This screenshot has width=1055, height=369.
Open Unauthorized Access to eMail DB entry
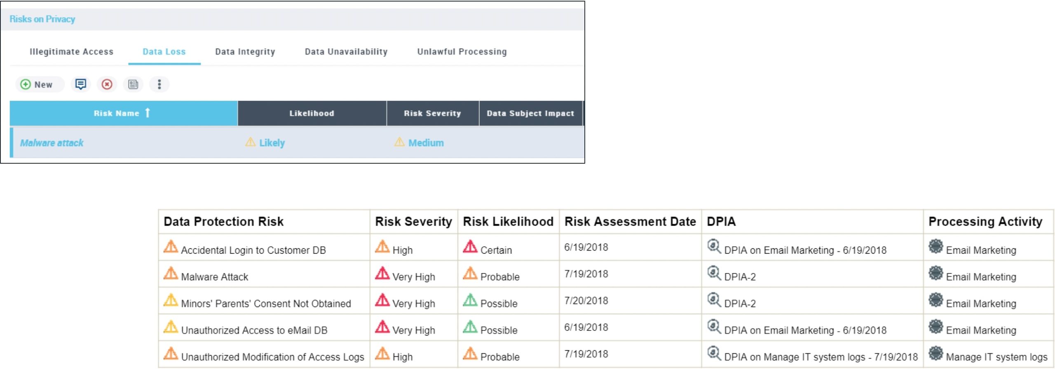click(x=254, y=330)
